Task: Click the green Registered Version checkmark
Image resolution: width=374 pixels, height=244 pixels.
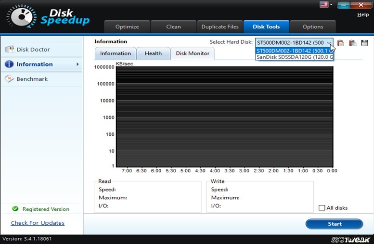Action: click(15, 209)
